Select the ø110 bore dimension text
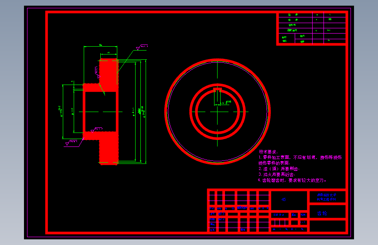The height and width of the screenshot is (245, 378). [72, 112]
